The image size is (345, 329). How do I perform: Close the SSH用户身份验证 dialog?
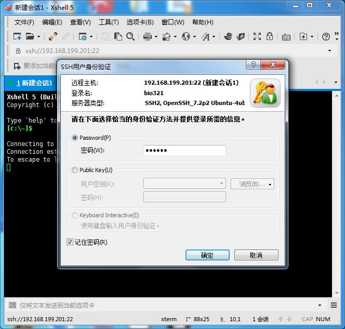pyautogui.click(x=273, y=64)
